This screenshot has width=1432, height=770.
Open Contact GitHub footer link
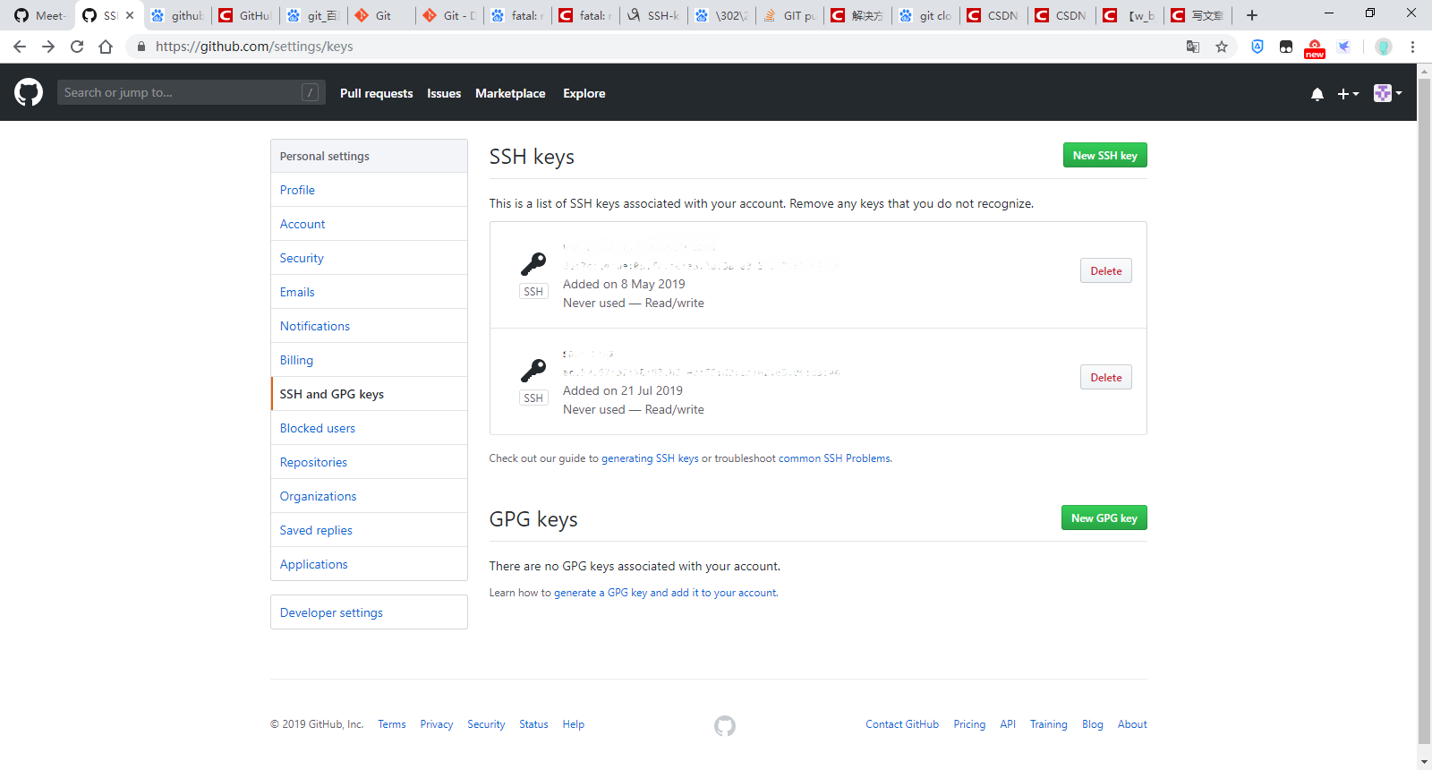(x=902, y=724)
